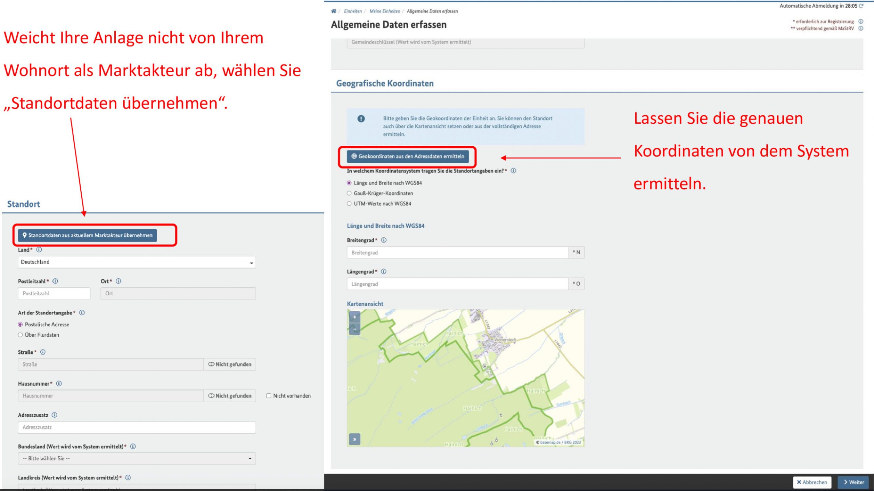This screenshot has height=491, width=874.
Task: Open info icon beside Hausnummer label
Action: (x=59, y=383)
